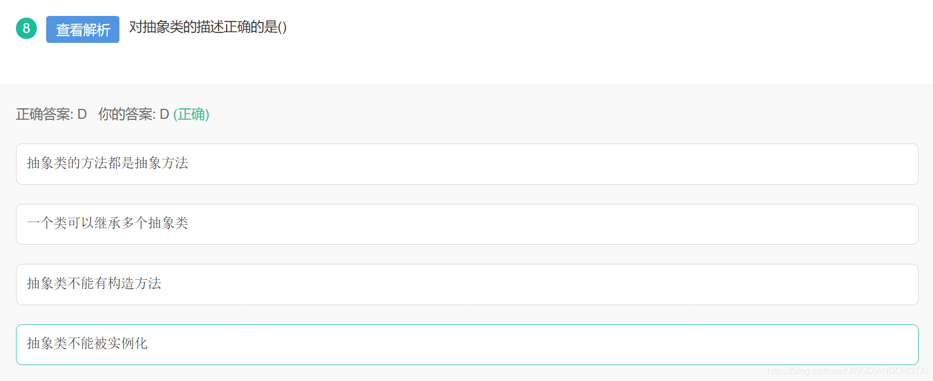This screenshot has width=933, height=381.
Task: Open the 查看解析 explanation button
Action: pos(83,30)
